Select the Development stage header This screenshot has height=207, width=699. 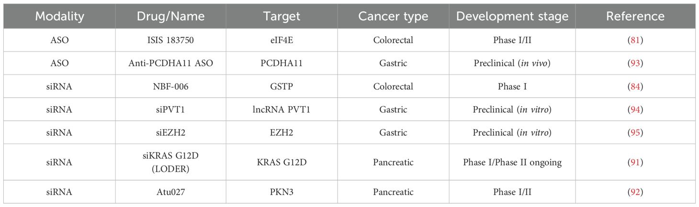(512, 16)
